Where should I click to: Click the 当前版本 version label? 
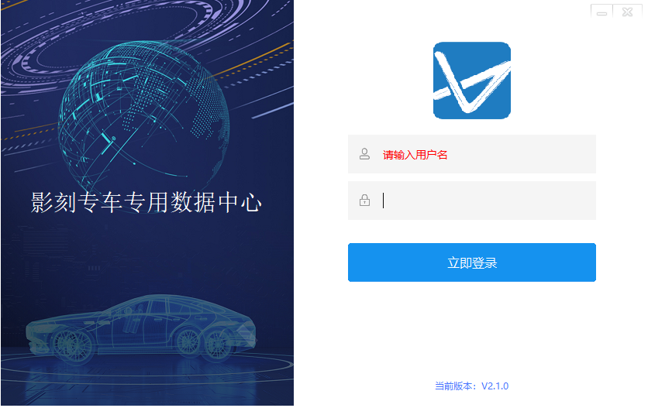(x=453, y=386)
